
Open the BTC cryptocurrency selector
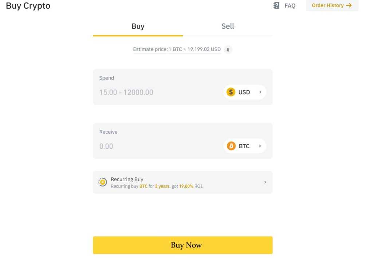(244, 146)
